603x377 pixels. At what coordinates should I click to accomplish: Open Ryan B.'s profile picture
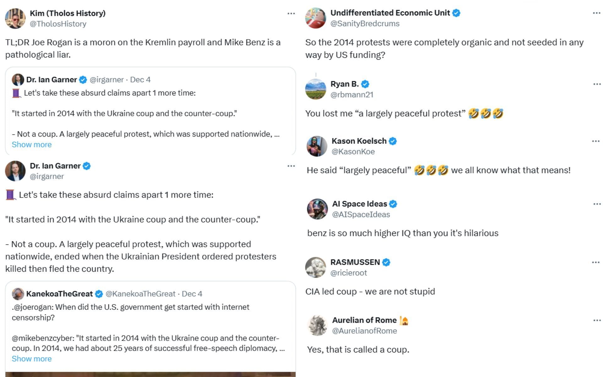315,89
